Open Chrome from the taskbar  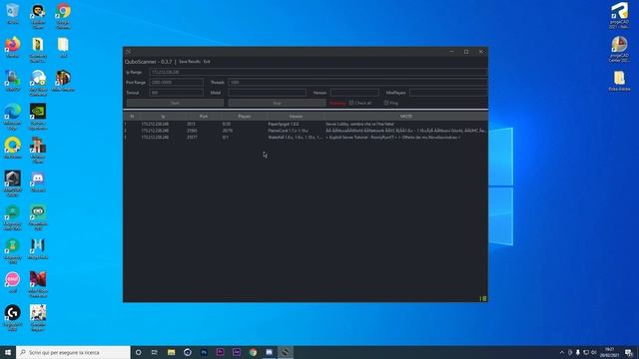253,352
